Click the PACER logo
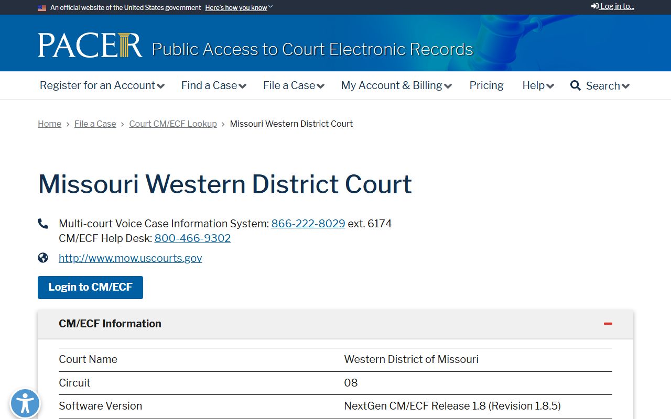The width and height of the screenshot is (671, 419). click(90, 45)
